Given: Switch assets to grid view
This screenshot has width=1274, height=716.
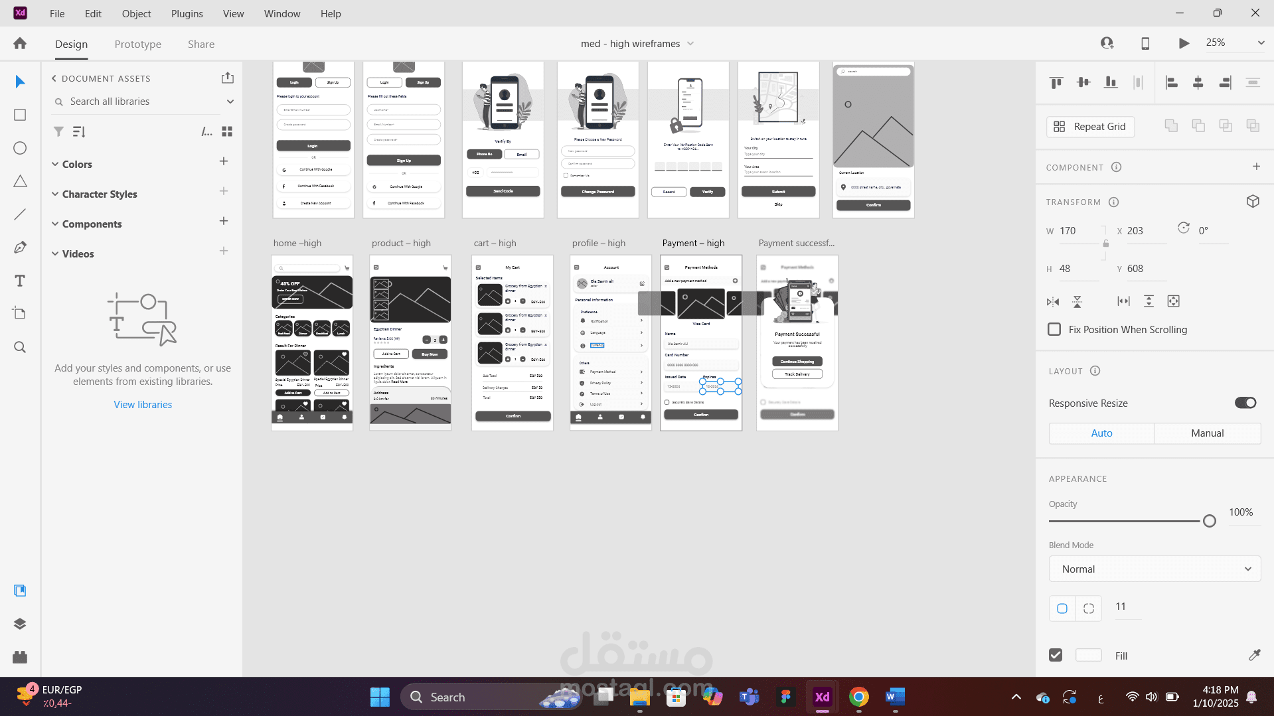Looking at the screenshot, I should 227,131.
